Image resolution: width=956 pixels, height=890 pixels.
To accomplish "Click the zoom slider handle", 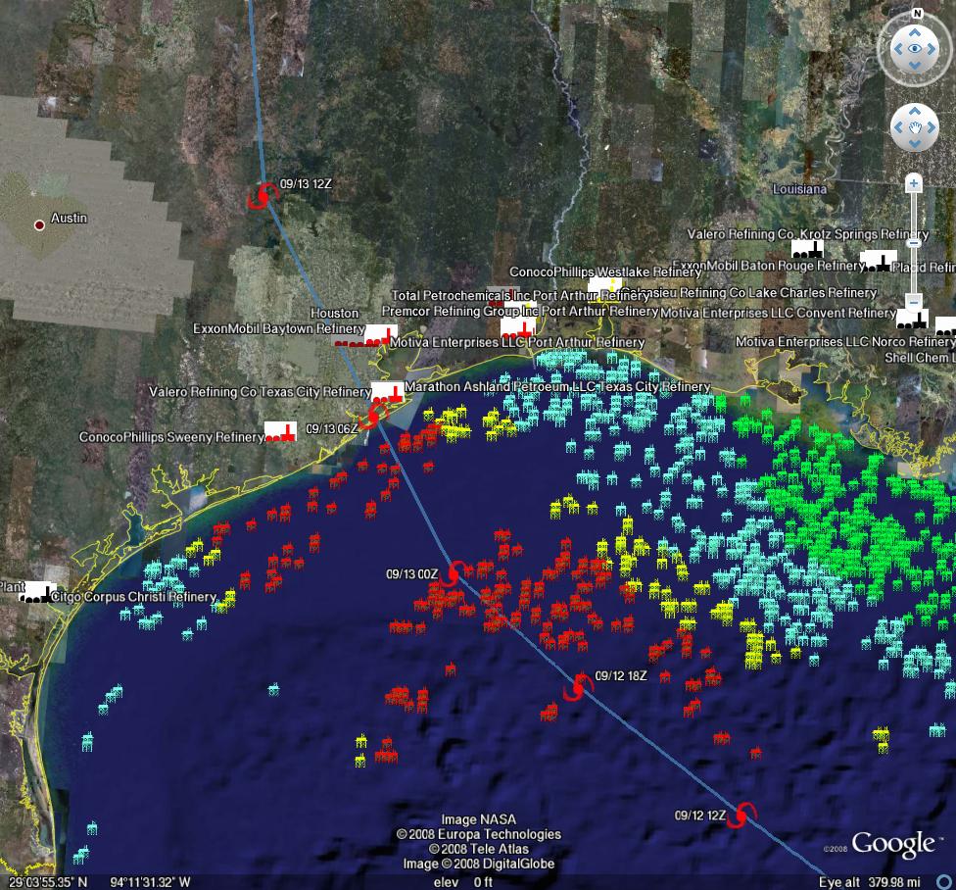I will point(913,243).
